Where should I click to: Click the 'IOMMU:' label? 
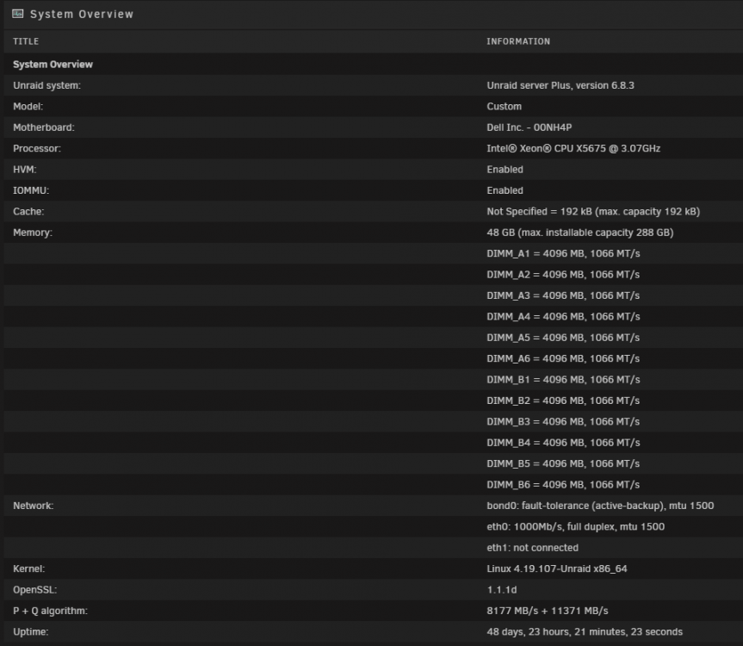click(x=31, y=190)
